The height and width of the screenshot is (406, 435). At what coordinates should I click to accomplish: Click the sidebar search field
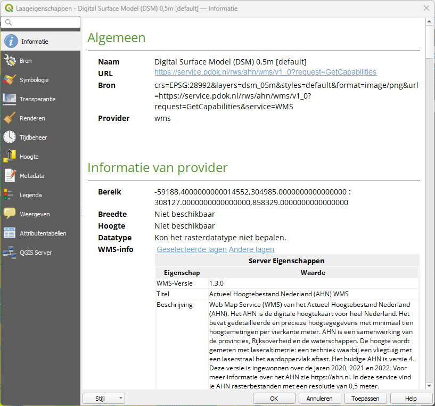pos(40,22)
